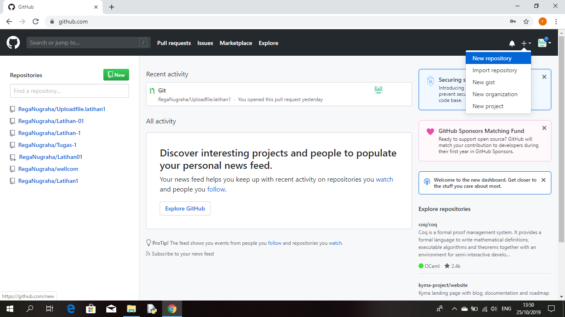Viewport: 565px width, 317px height.
Task: Open the notifications bell
Action: [512, 43]
